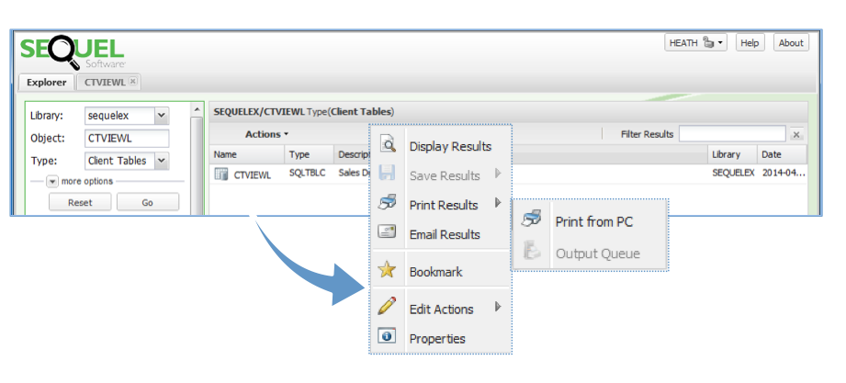Image resolution: width=846 pixels, height=383 pixels.
Task: Clear the Filter Results box with X button
Action: [x=797, y=134]
